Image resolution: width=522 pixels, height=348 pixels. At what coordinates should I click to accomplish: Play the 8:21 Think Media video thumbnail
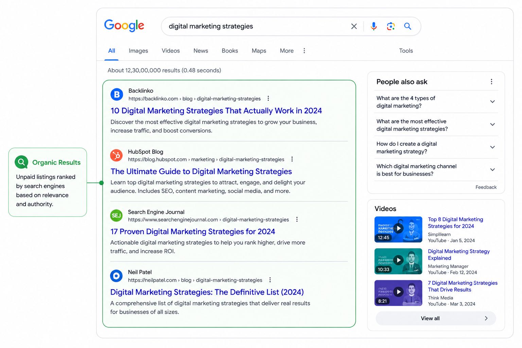pos(398,293)
